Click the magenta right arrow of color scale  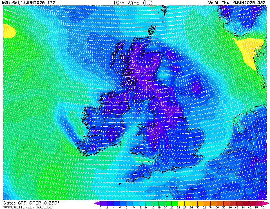coord(265,203)
